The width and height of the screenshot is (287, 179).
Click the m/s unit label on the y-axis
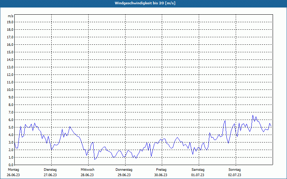pos(11,16)
